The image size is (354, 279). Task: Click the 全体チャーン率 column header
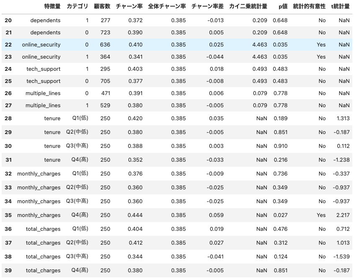167,6
